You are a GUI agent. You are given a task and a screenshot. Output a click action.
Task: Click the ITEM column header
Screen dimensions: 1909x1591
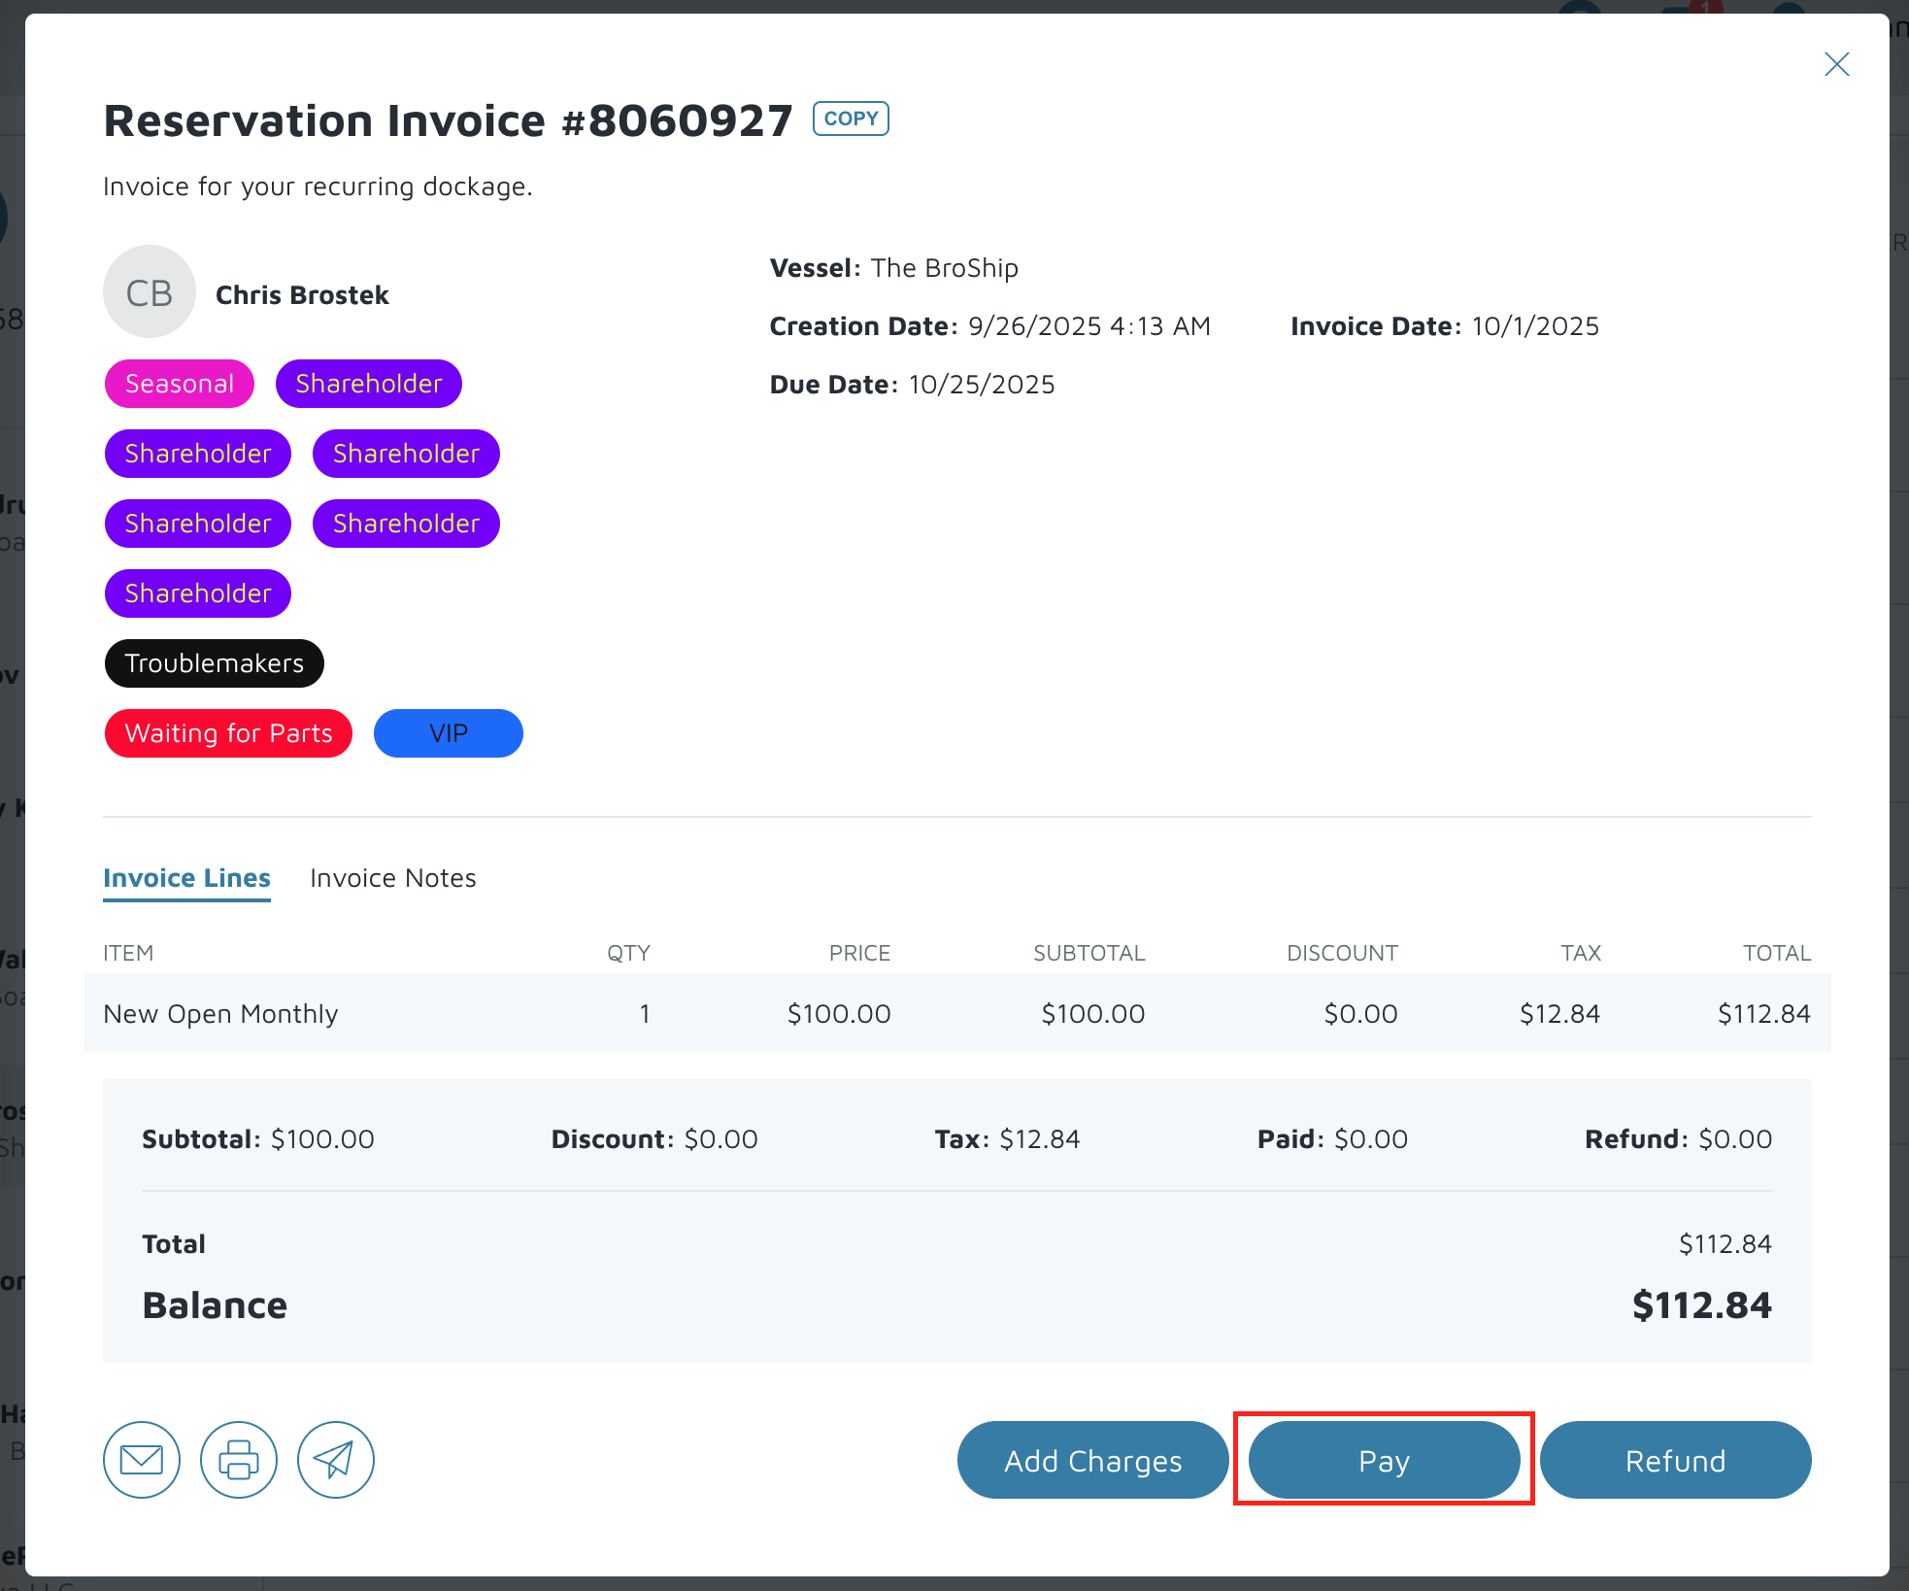tap(128, 953)
